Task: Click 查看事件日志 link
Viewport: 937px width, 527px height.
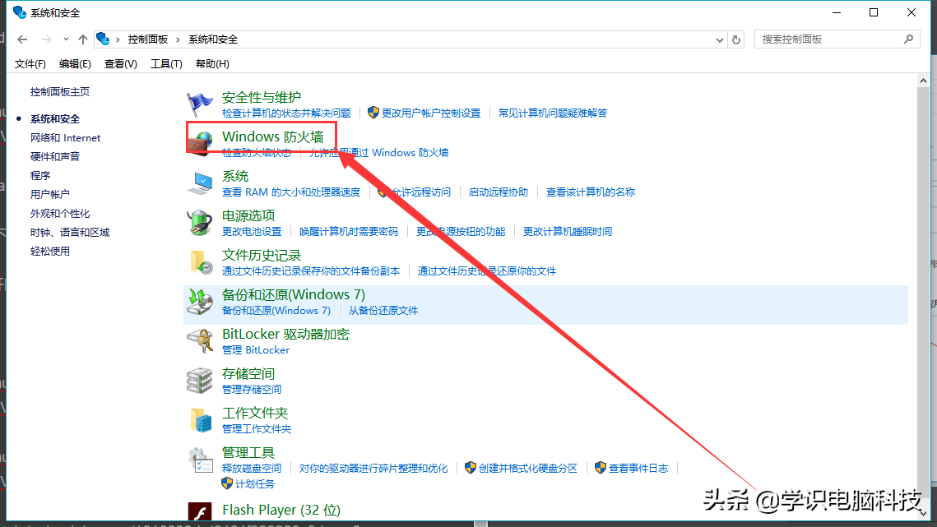Action: click(638, 468)
